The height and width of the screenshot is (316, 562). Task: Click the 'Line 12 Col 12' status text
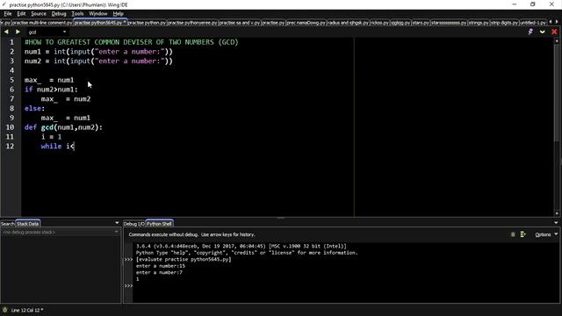[27, 310]
